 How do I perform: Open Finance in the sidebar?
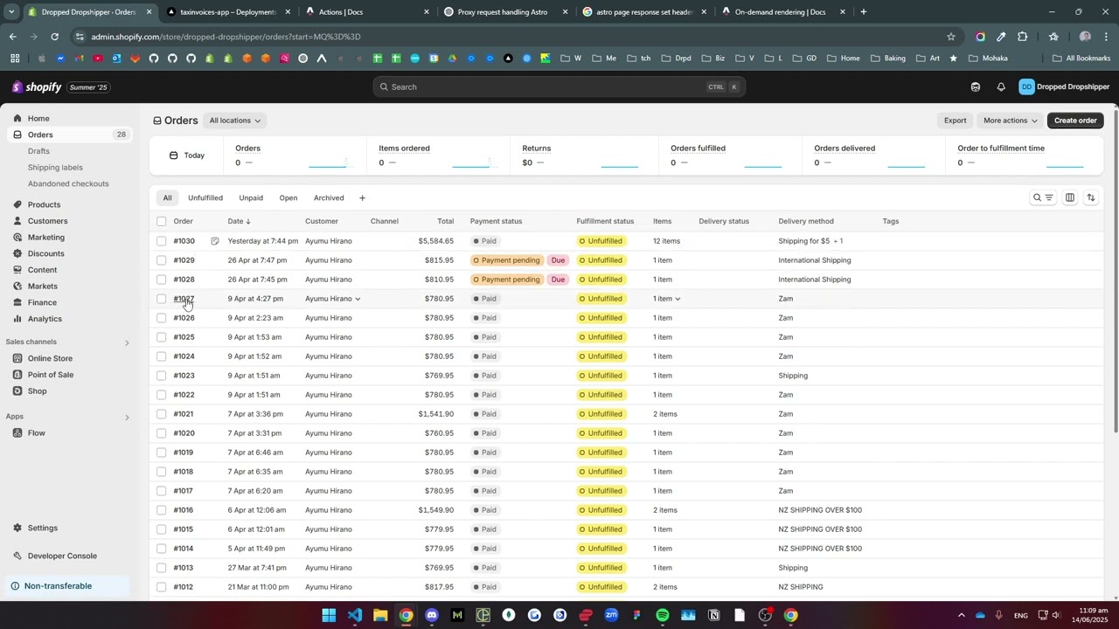pos(42,302)
